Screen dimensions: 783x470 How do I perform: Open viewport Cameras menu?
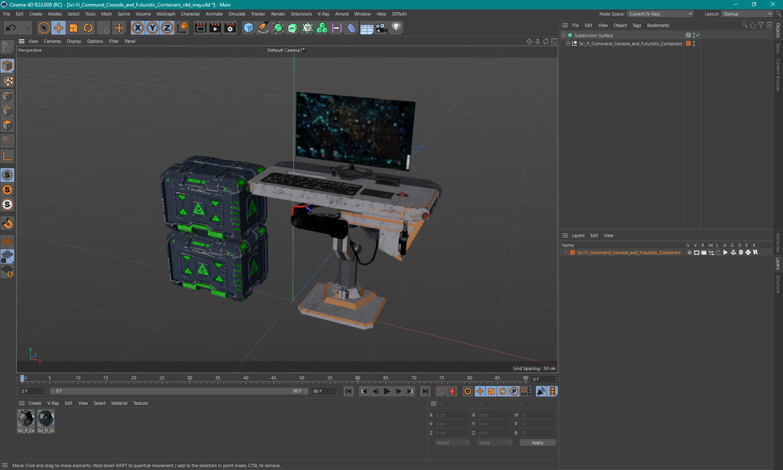tap(52, 41)
